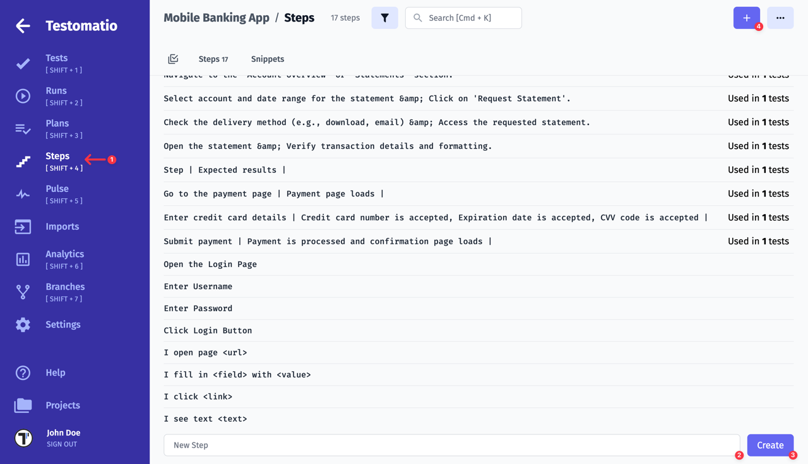808x464 pixels.
Task: Switch to the Snippets tab
Action: [x=267, y=58]
